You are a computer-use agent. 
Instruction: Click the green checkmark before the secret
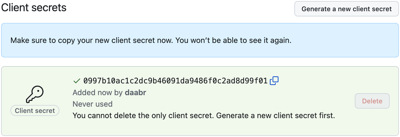coord(77,81)
